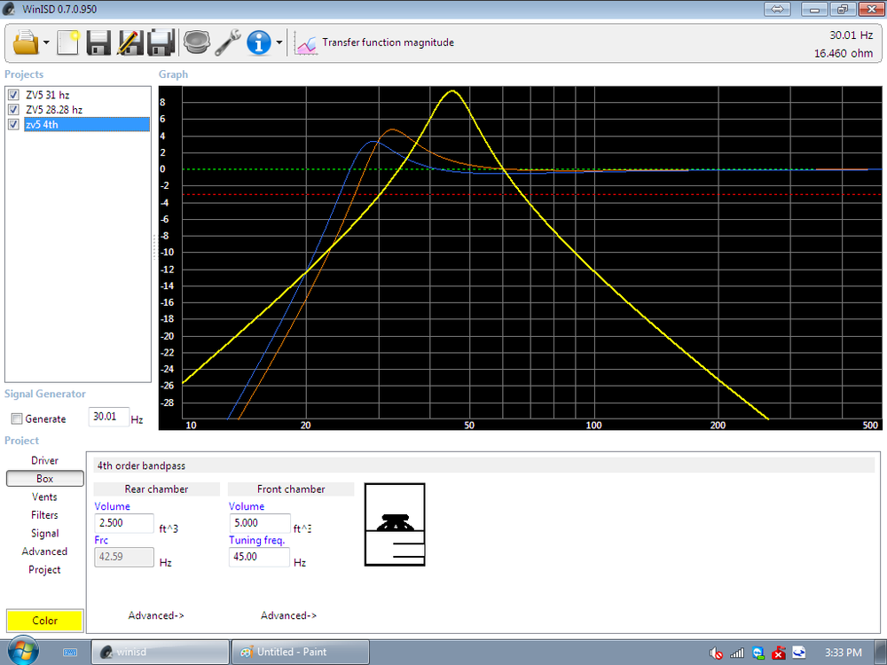Viewport: 887px width, 665px height.
Task: Uncheck the ZV5 28.28 hz project
Action: click(13, 110)
